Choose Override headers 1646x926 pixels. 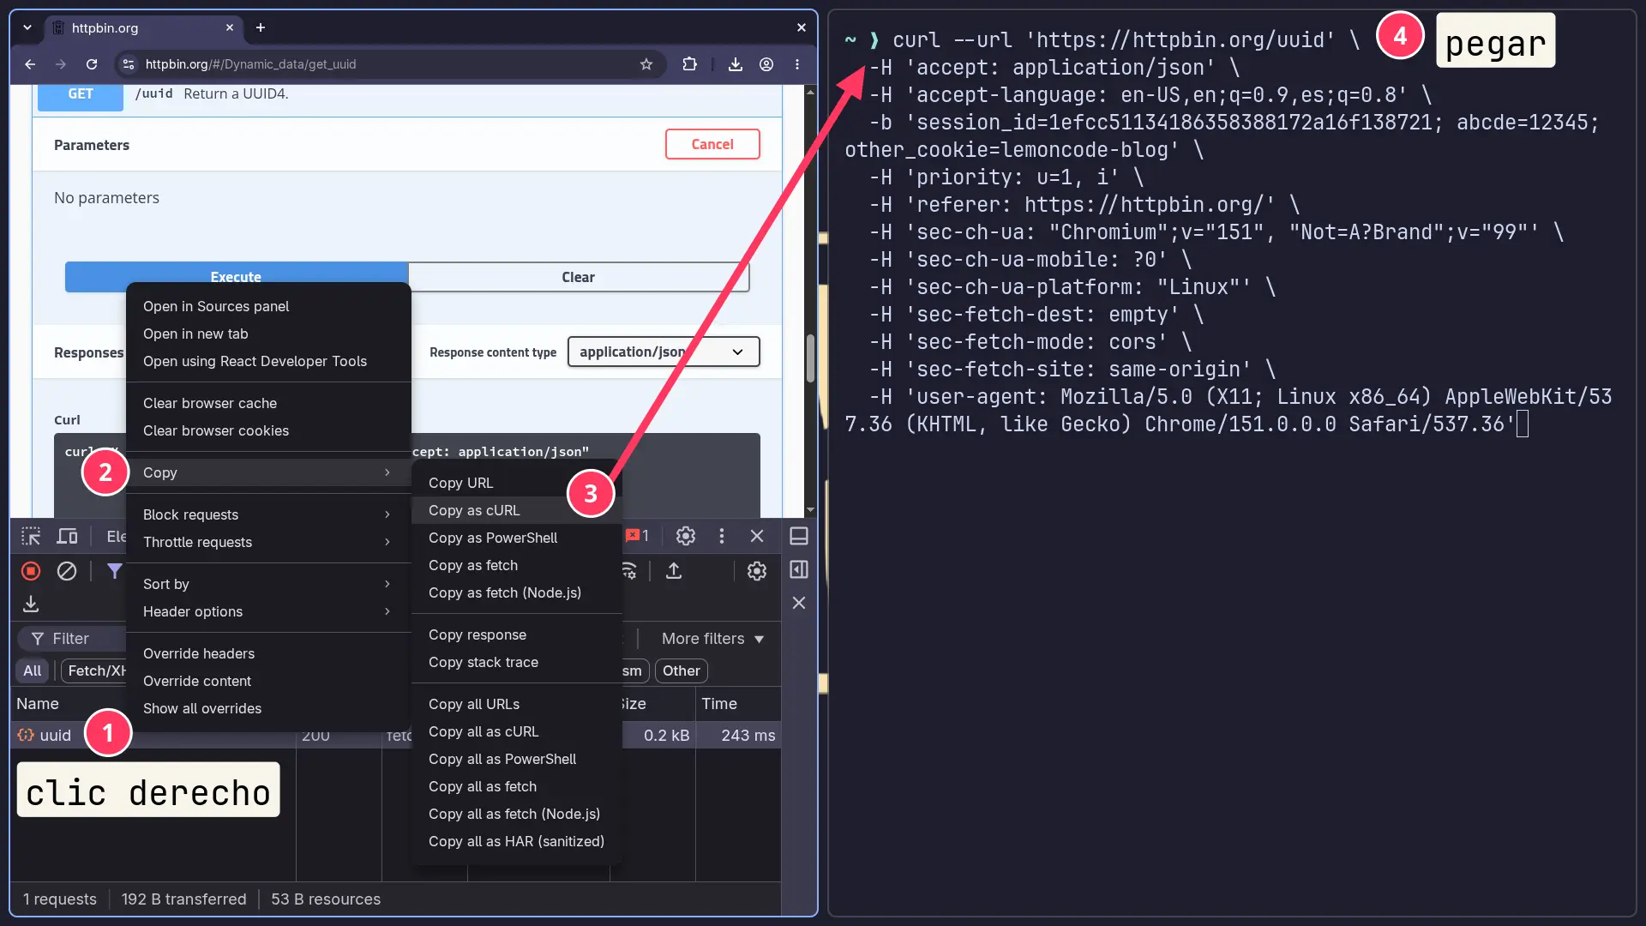click(x=267, y=653)
